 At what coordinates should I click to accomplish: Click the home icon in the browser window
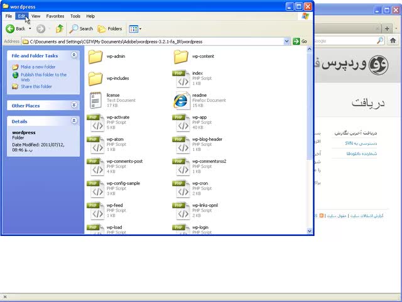point(393,40)
